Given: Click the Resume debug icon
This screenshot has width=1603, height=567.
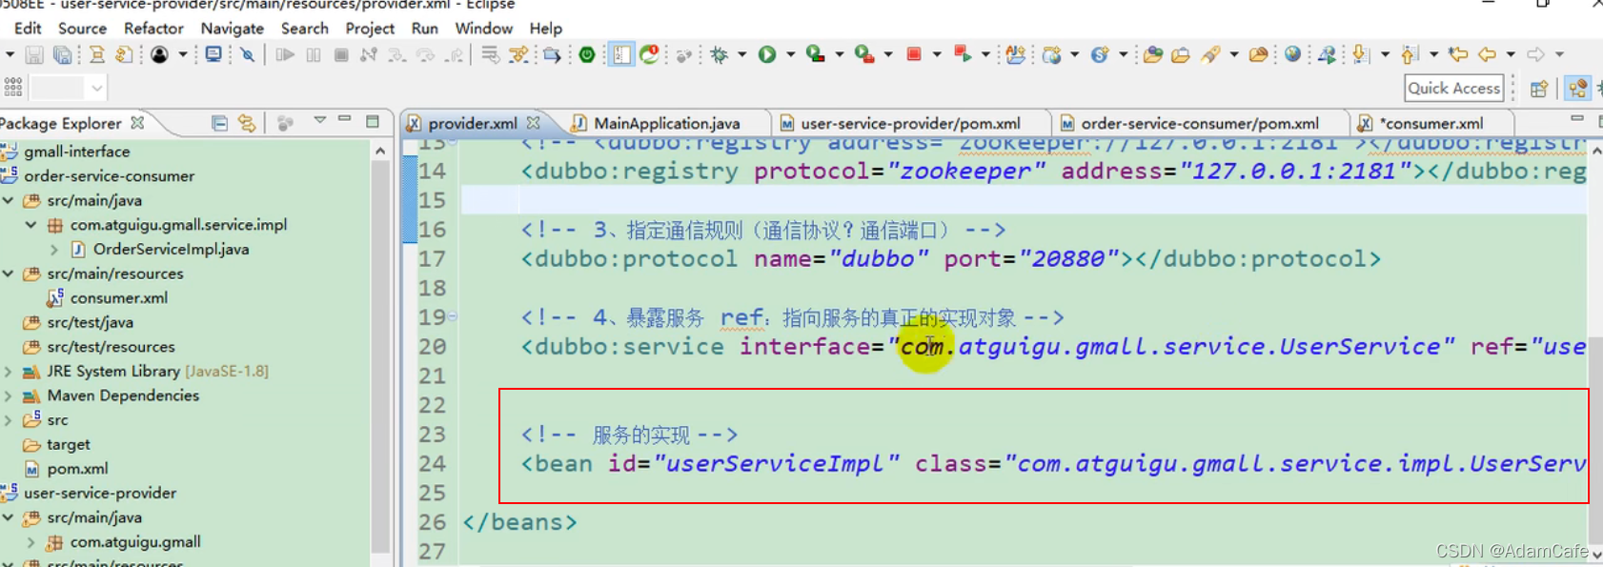Looking at the screenshot, I should click(x=285, y=55).
